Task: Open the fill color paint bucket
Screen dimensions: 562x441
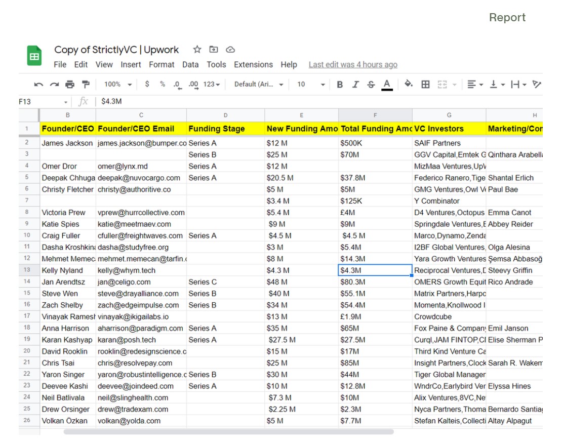Action: (x=409, y=85)
